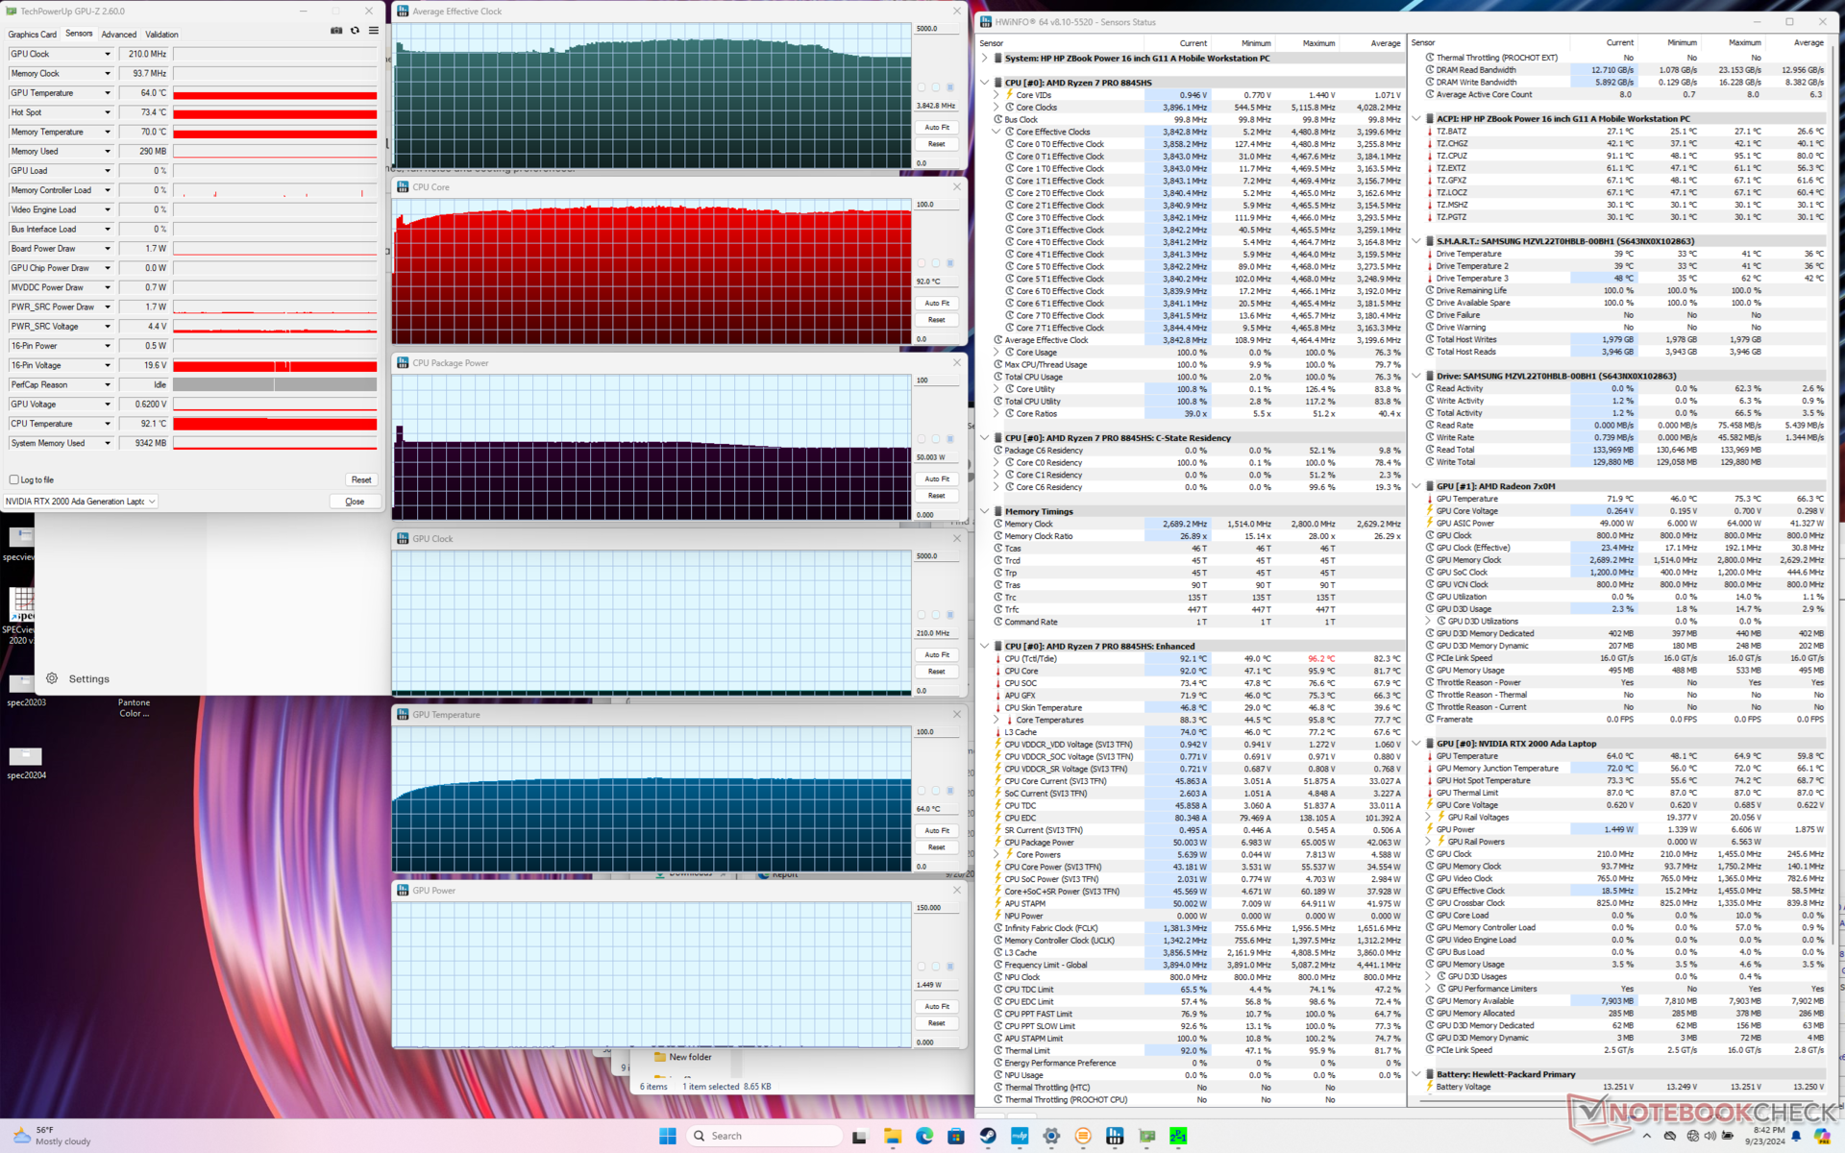Expand the Core VIDs tree row
The image size is (1845, 1153).
point(996,95)
